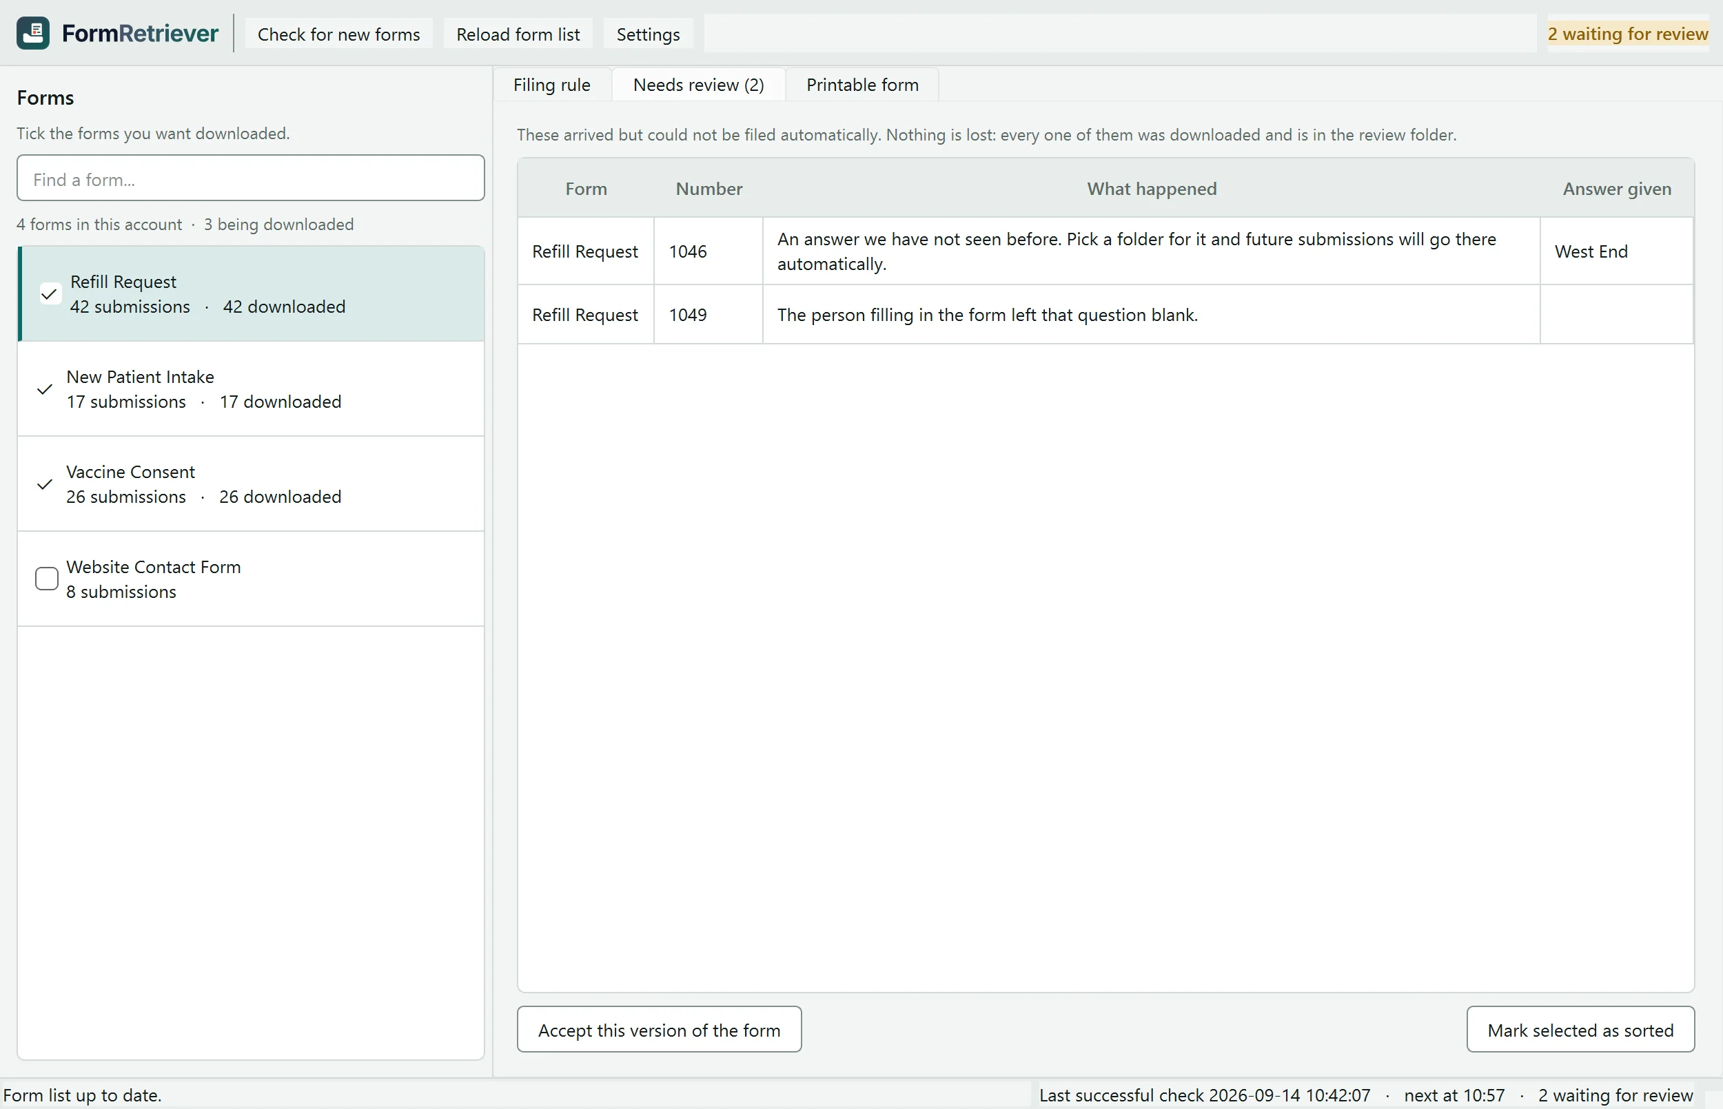Click the 'West End' answer cell
1723x1109 pixels.
tap(1617, 251)
